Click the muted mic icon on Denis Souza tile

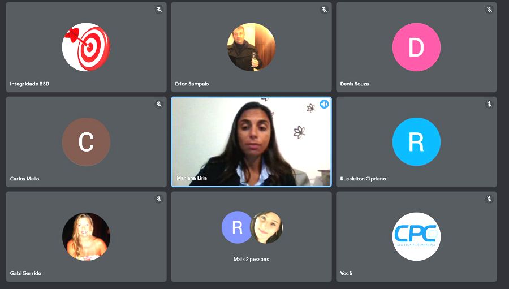490,10
